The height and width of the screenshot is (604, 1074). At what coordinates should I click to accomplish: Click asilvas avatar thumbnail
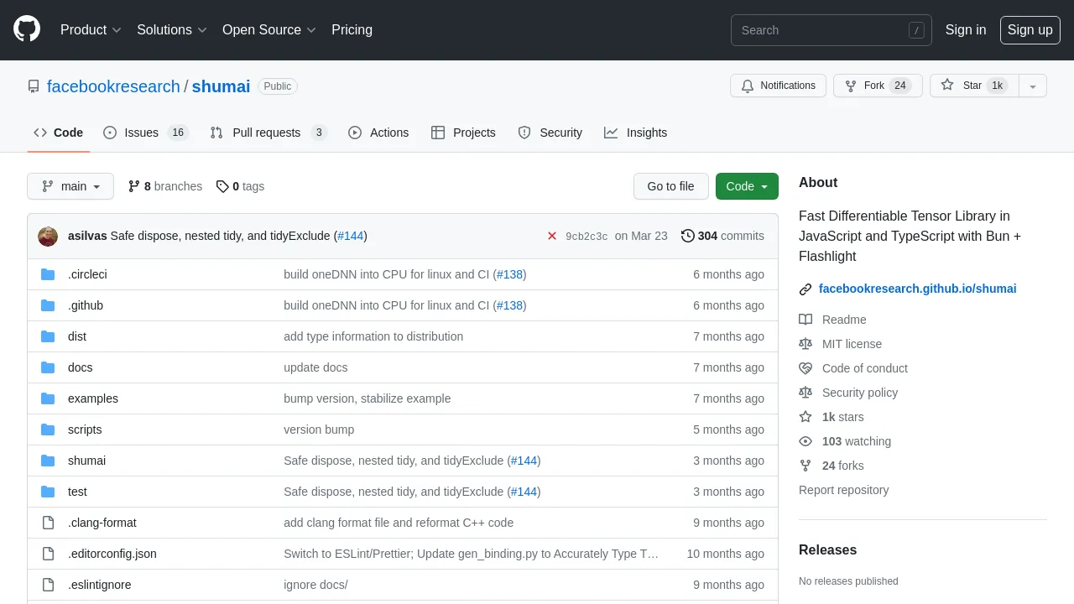pyautogui.click(x=48, y=236)
